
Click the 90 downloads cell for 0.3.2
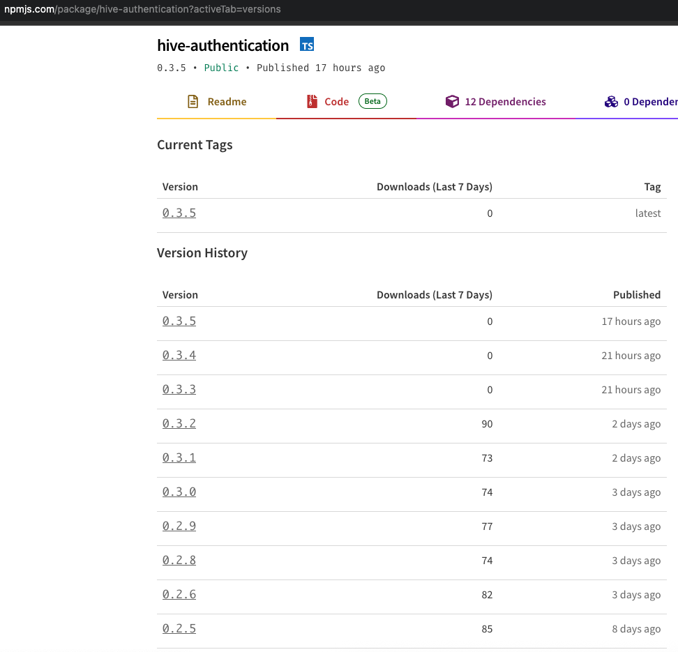pyautogui.click(x=487, y=424)
